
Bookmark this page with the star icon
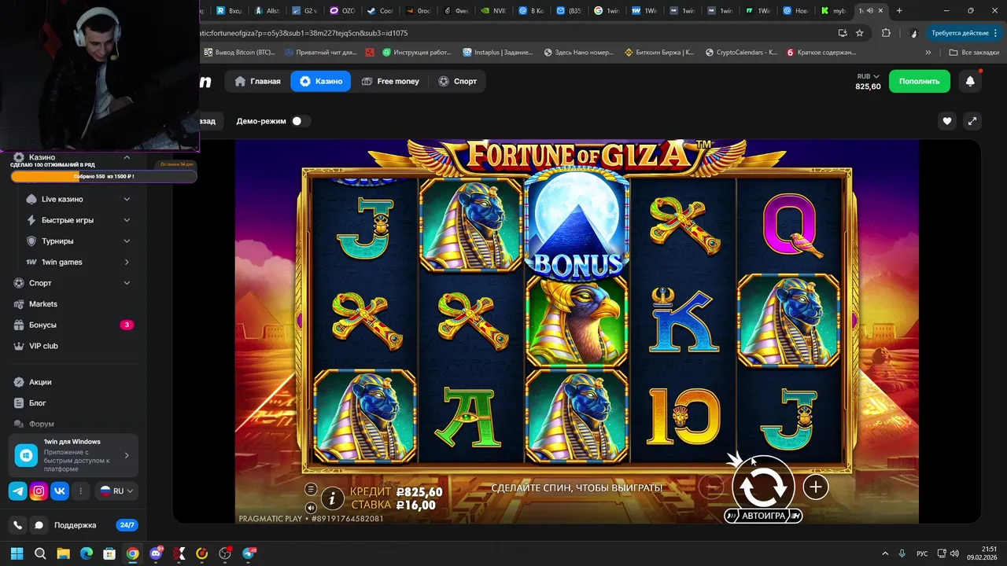[x=860, y=33]
